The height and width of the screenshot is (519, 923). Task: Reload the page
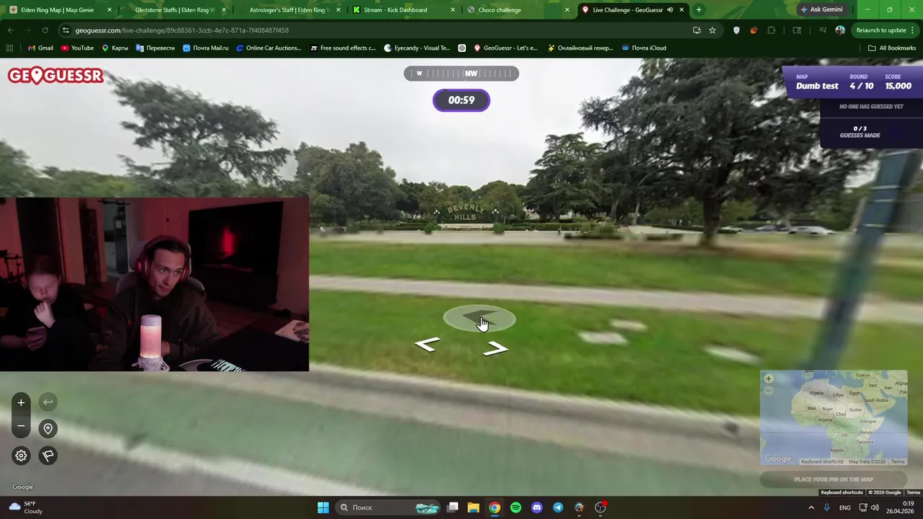(45, 30)
